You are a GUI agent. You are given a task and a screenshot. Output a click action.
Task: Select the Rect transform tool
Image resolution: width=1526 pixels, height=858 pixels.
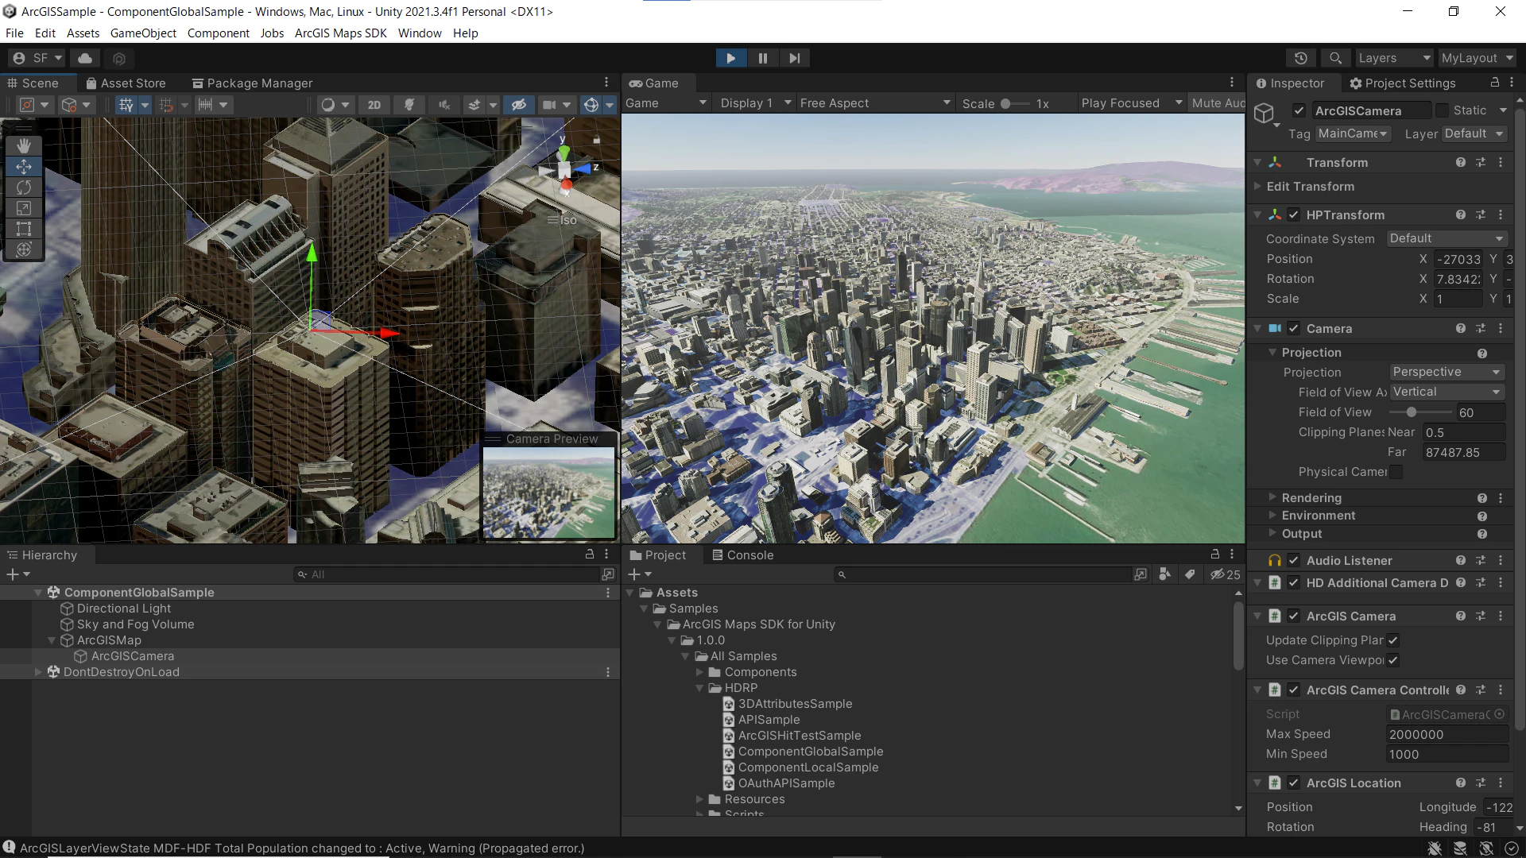[24, 229]
